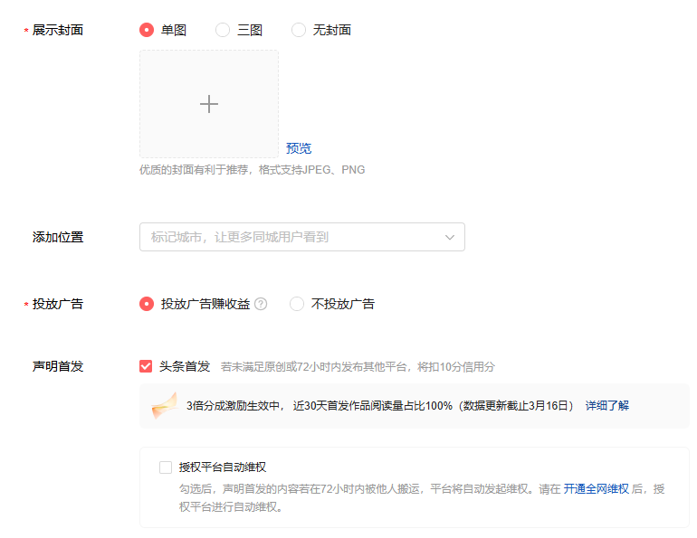
Task: Expand the location dropdown chevron
Action: [450, 237]
